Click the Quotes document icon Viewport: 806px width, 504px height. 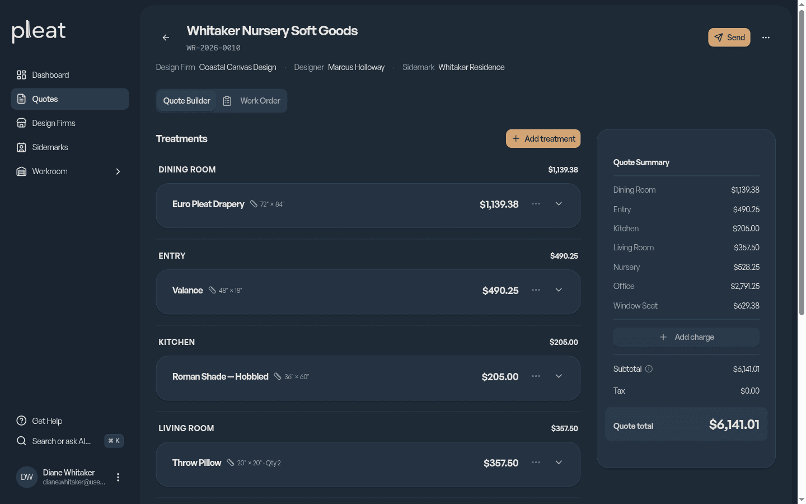point(21,99)
